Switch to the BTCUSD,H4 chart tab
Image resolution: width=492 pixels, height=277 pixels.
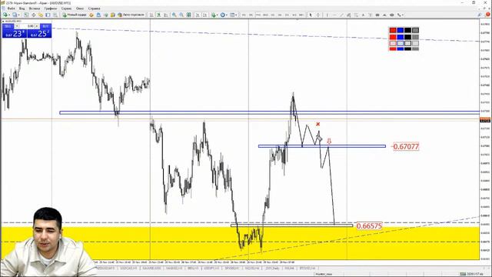307,269
